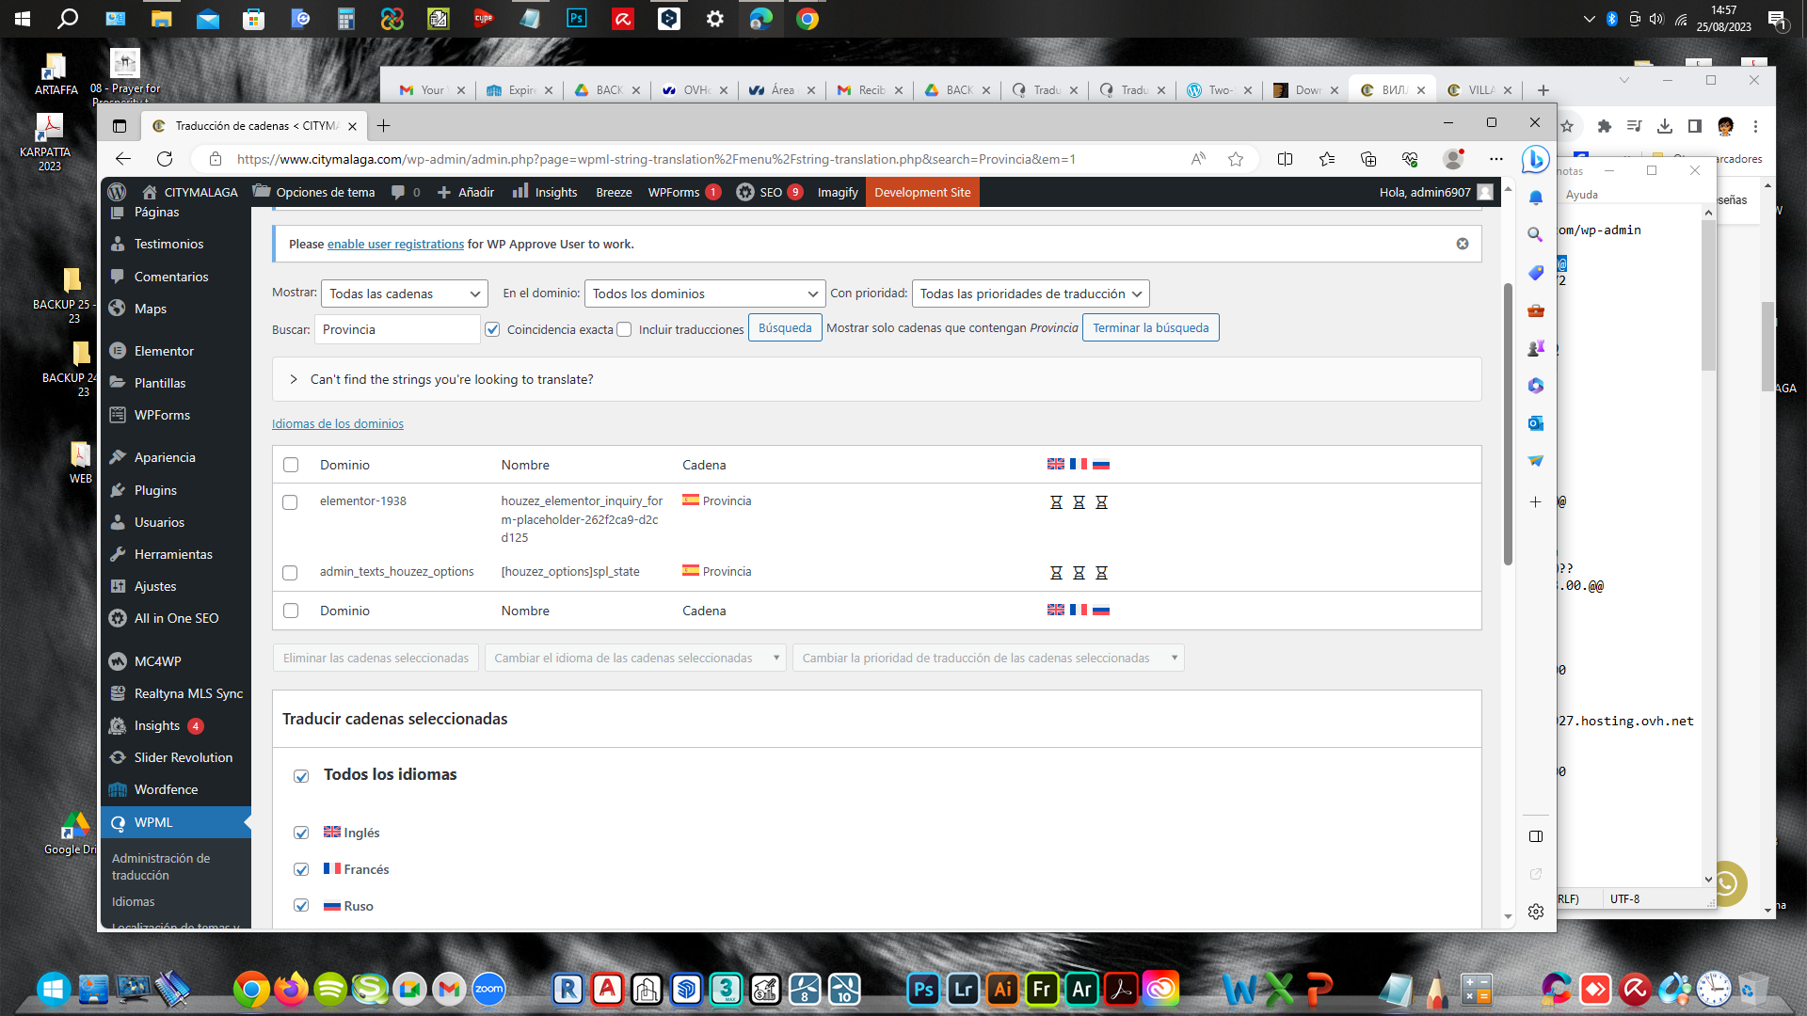1807x1016 pixels.
Task: Open Chrome tab search chevron
Action: click(x=1623, y=80)
